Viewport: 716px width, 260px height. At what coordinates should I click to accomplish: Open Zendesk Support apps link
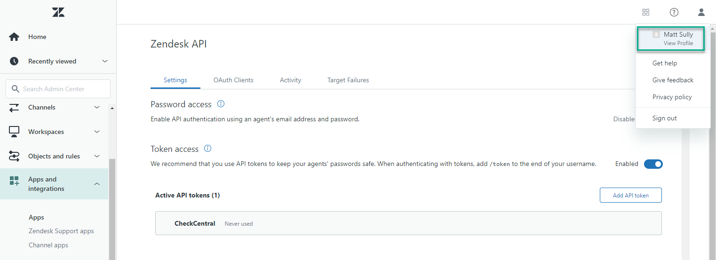(61, 231)
